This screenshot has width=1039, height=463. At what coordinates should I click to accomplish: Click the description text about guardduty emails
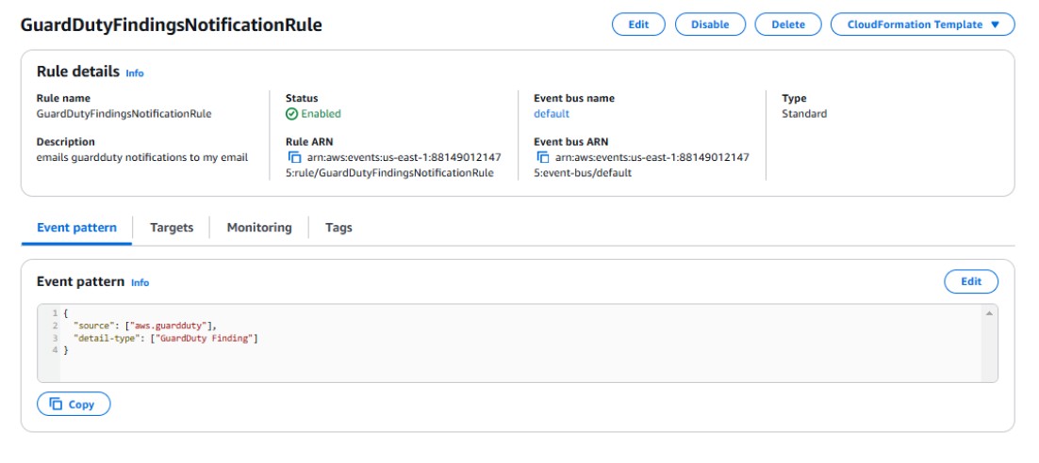(x=142, y=157)
